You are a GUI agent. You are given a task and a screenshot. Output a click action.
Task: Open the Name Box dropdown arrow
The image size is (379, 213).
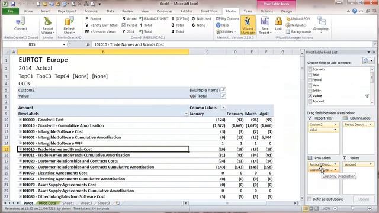click(x=64, y=44)
